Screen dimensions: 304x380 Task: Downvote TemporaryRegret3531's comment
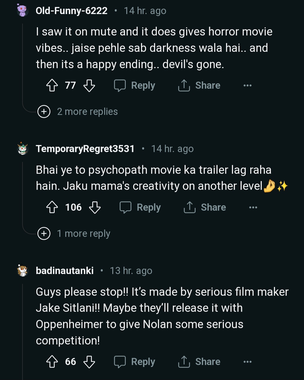(95, 207)
